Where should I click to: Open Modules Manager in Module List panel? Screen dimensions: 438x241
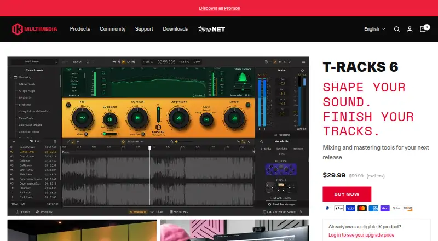282,204
